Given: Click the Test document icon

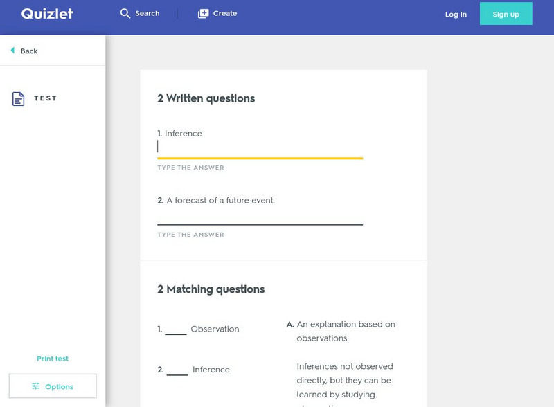Looking at the screenshot, I should point(19,98).
